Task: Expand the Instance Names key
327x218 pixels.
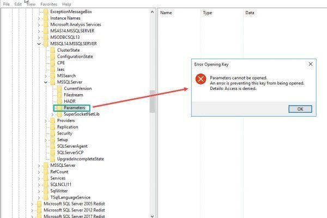Action: pos(39,18)
